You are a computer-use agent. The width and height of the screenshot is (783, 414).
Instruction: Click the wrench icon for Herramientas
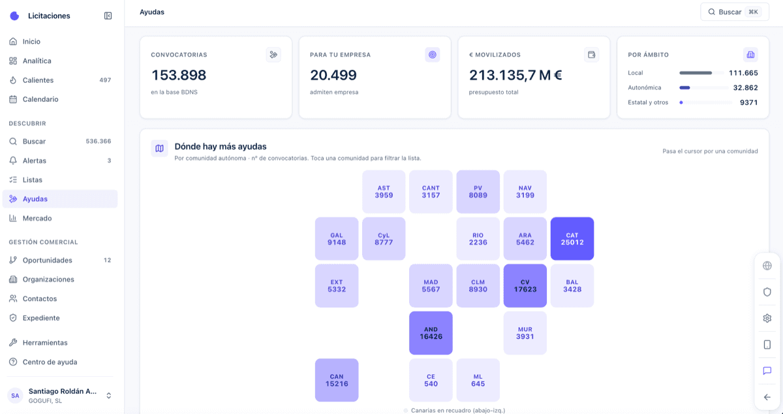pyautogui.click(x=13, y=343)
